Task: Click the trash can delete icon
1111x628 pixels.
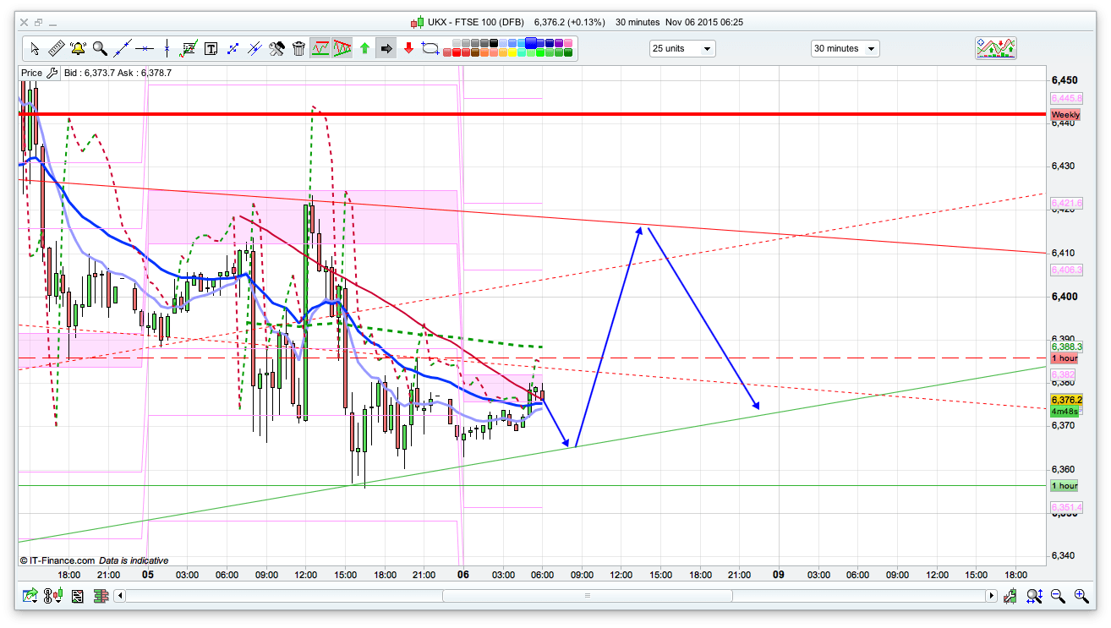Action: tap(298, 48)
